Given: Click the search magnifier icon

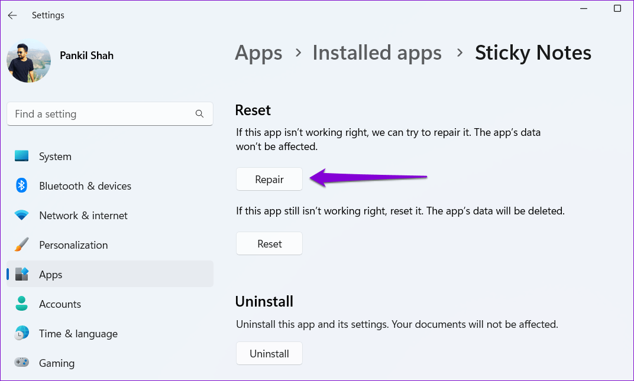Looking at the screenshot, I should pyautogui.click(x=199, y=113).
